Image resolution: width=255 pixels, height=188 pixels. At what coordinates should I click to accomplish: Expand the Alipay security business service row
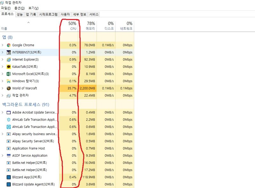pos(3,134)
